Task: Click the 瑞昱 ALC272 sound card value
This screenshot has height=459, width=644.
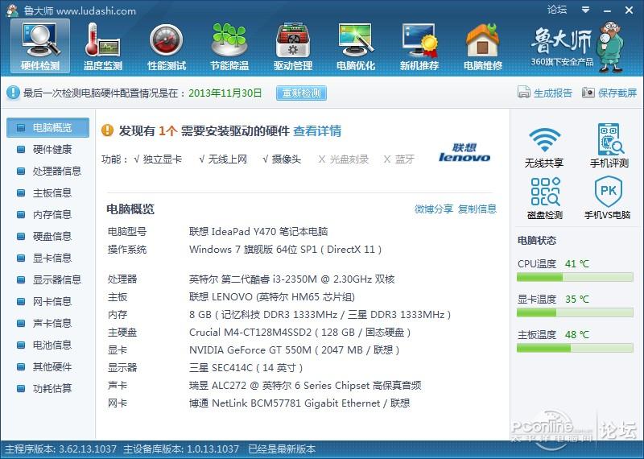Action: (x=305, y=386)
